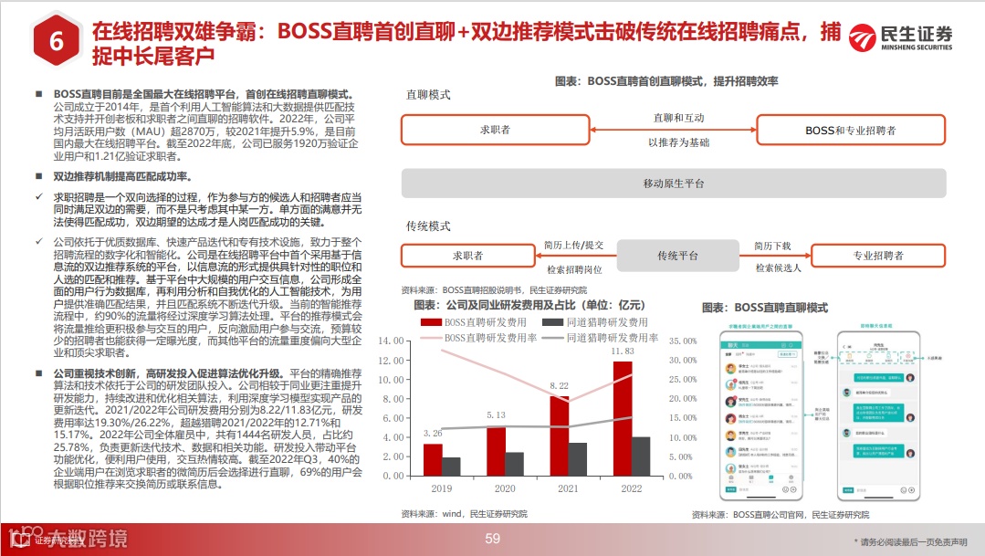Viewport: 985px width, 556px height.
Task: Click the 2019 x-axis label
Action: pos(441,488)
